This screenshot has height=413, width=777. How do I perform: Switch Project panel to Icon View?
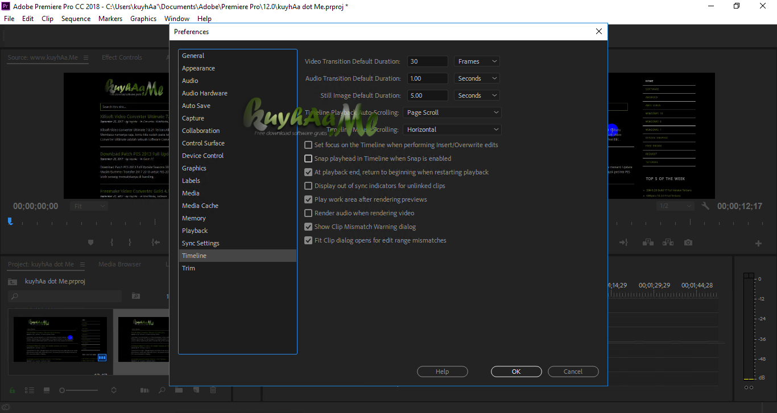(x=47, y=390)
